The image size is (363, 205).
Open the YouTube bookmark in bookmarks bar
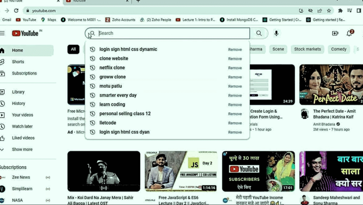click(26, 20)
